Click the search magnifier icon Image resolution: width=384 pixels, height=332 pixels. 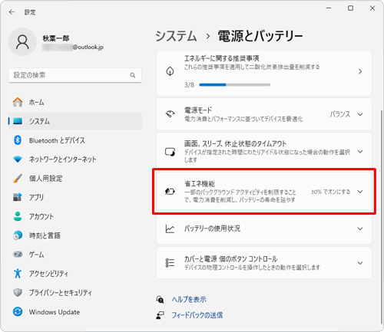click(133, 75)
